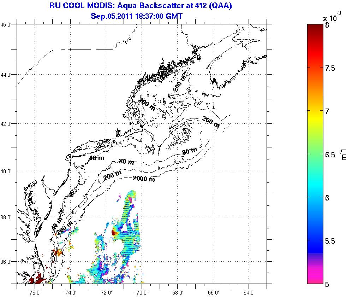The width and height of the screenshot is (346, 297).
Task: Click the latitude label "44 0'"
Action: (6, 75)
